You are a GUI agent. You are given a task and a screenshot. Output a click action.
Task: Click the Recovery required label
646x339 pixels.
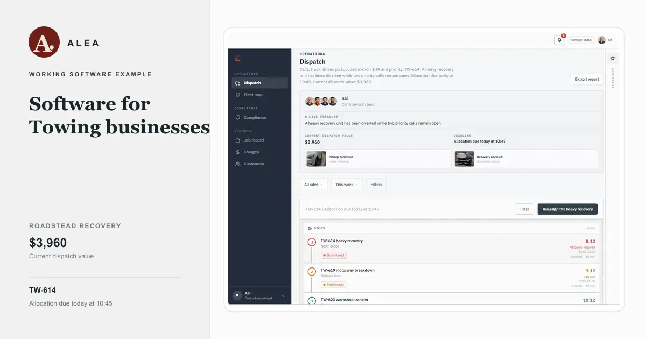click(x=582, y=248)
